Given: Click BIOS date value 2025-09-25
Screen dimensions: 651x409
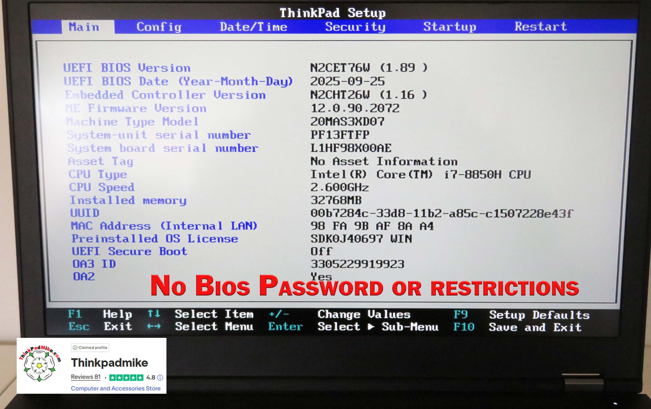Looking at the screenshot, I should coord(347,82).
